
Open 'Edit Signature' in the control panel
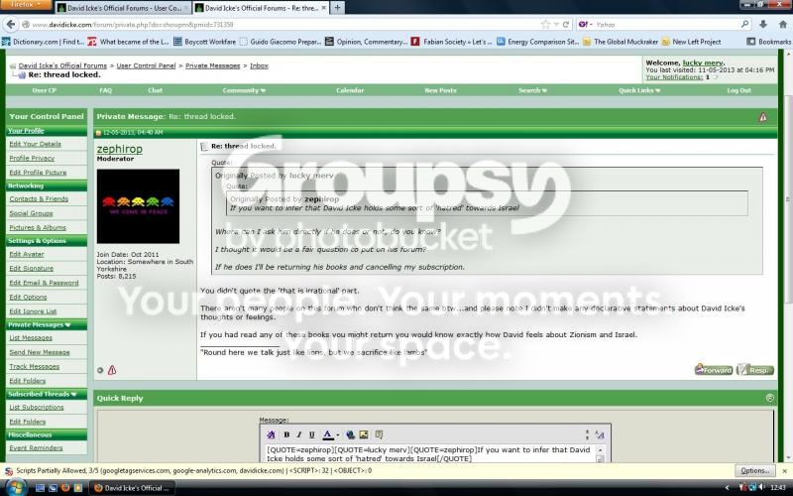pyautogui.click(x=32, y=268)
